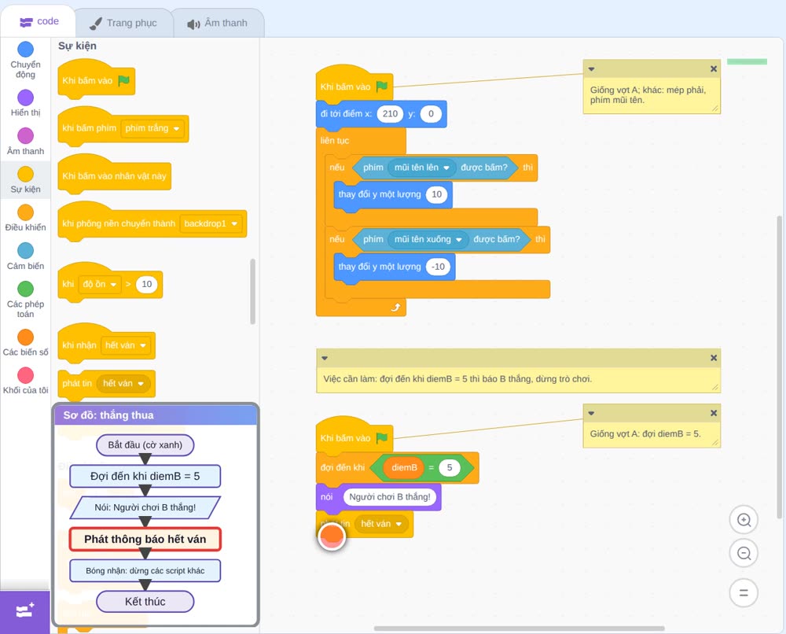Click the value 5 in the diemB comparison
Viewport: 786px width, 634px height.
pos(449,467)
